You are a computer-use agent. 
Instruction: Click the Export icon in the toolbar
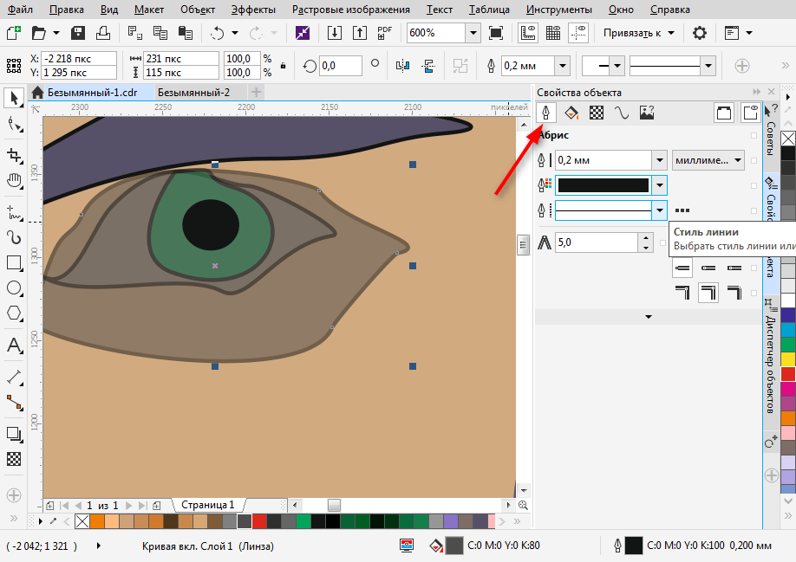(361, 33)
